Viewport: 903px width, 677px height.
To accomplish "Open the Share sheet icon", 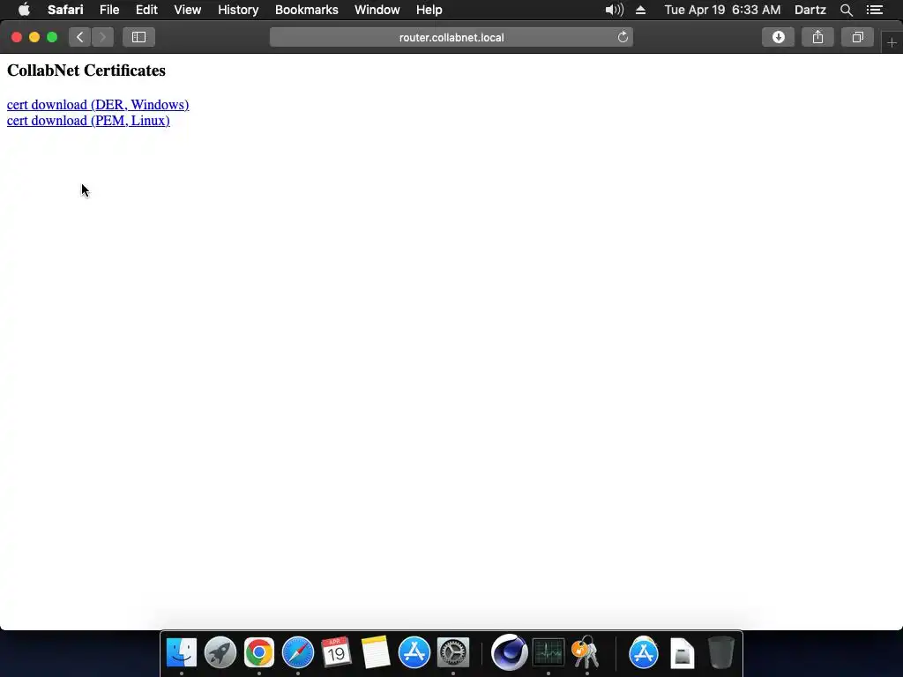I will (817, 37).
